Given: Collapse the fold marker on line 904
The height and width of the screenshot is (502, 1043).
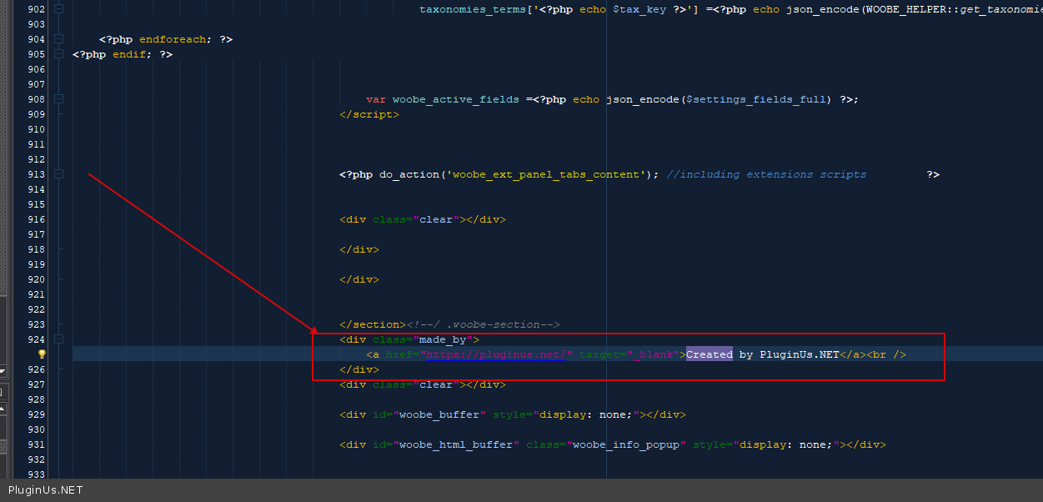Looking at the screenshot, I should pos(58,39).
